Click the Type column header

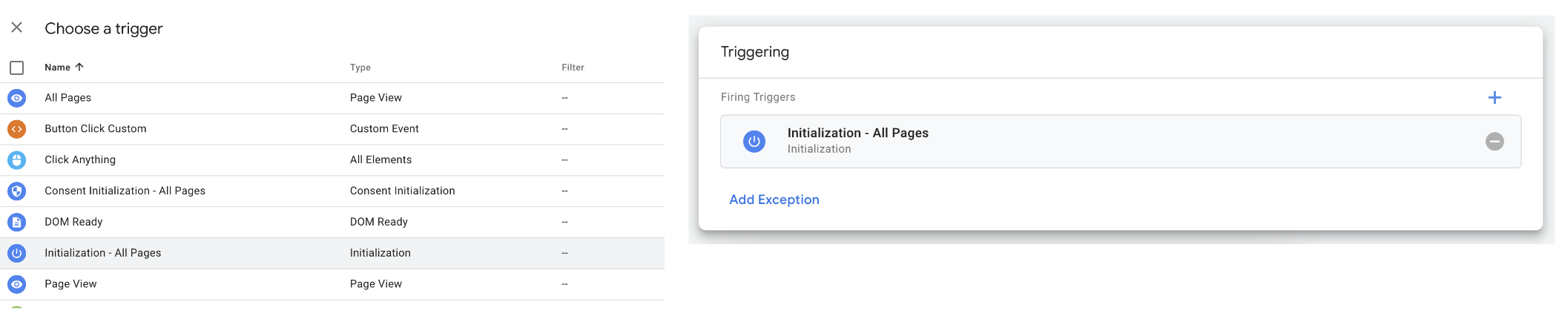click(x=360, y=68)
